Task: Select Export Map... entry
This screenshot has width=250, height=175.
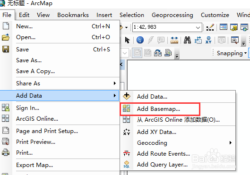Action: [x=60, y=165]
